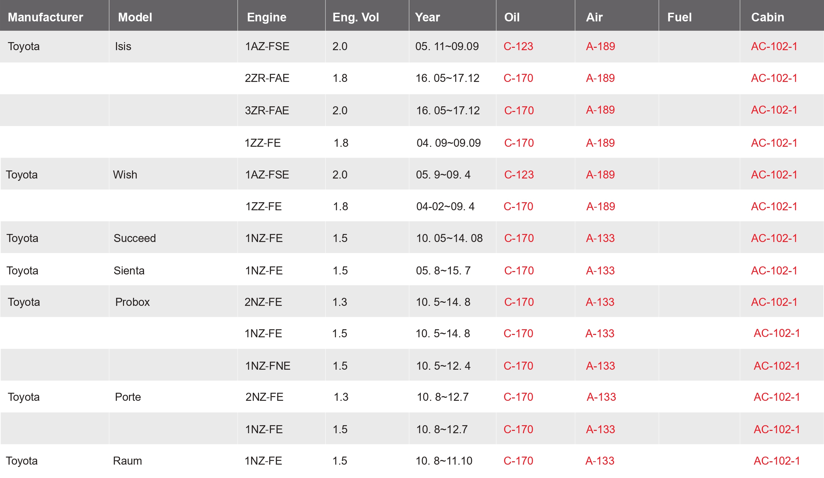This screenshot has width=824, height=478.
Task: Open cabin filter AC-102-1 in Isis row
Action: point(774,46)
